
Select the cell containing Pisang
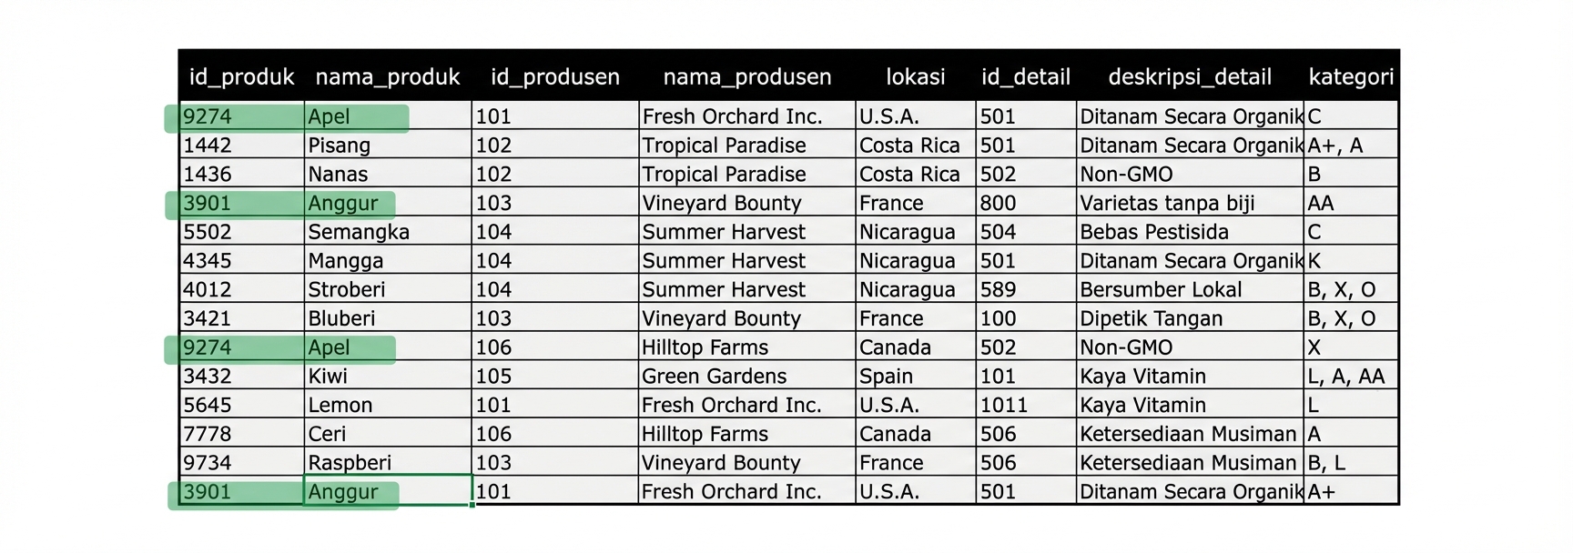(387, 146)
